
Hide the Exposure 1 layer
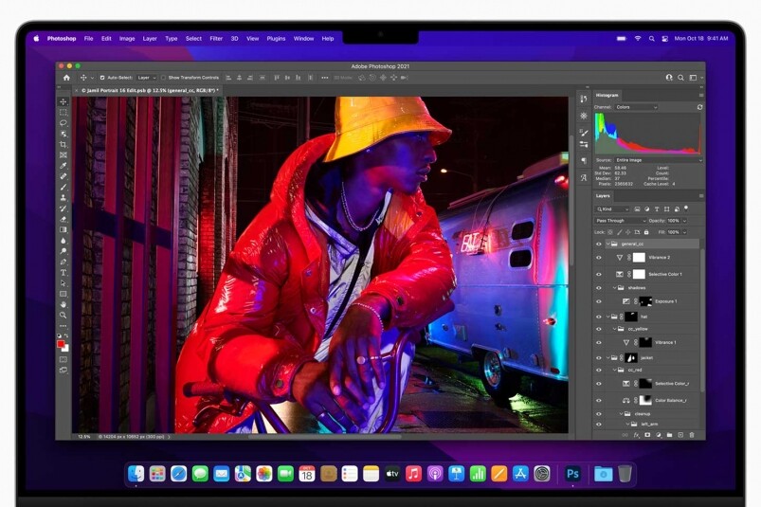(598, 301)
